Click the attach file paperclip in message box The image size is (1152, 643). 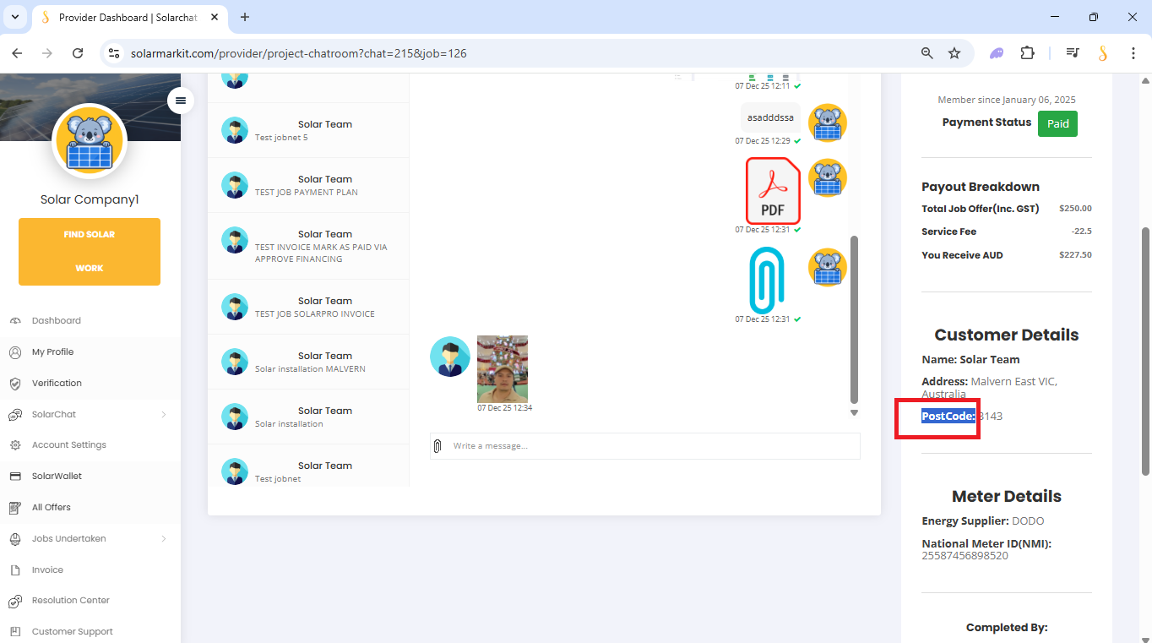pos(437,446)
